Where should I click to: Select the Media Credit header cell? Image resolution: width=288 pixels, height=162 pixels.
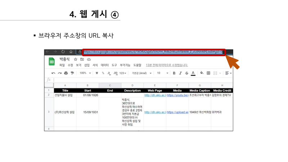pyautogui.click(x=222, y=91)
